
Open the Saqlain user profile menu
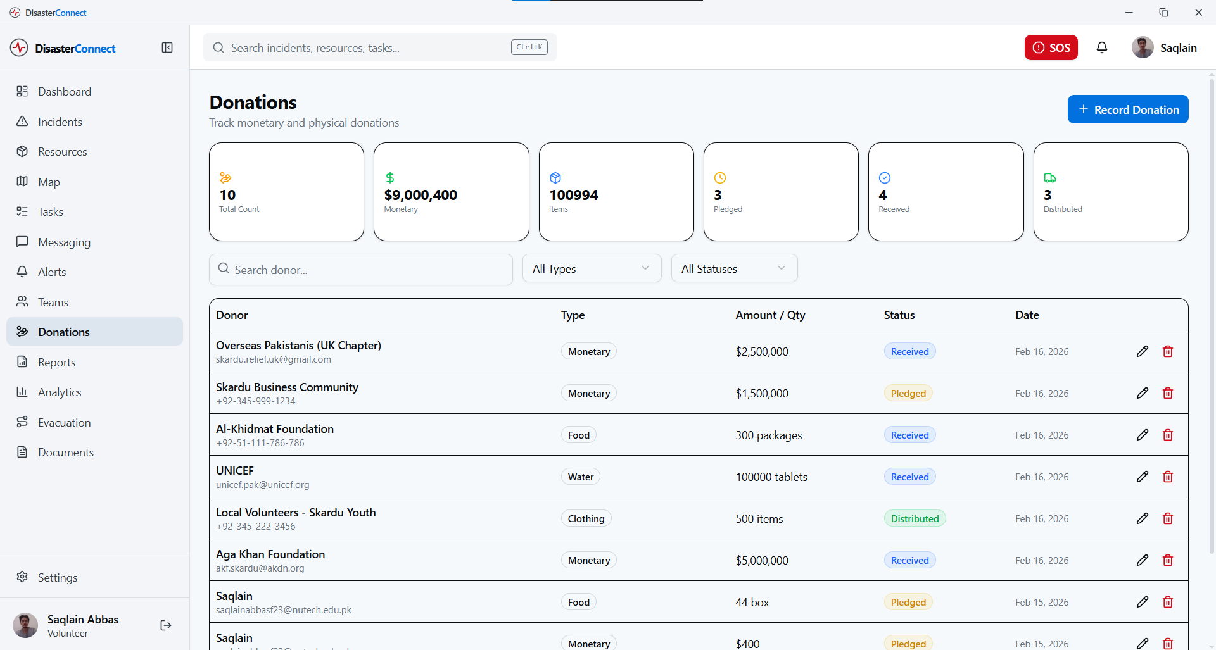tap(1164, 48)
